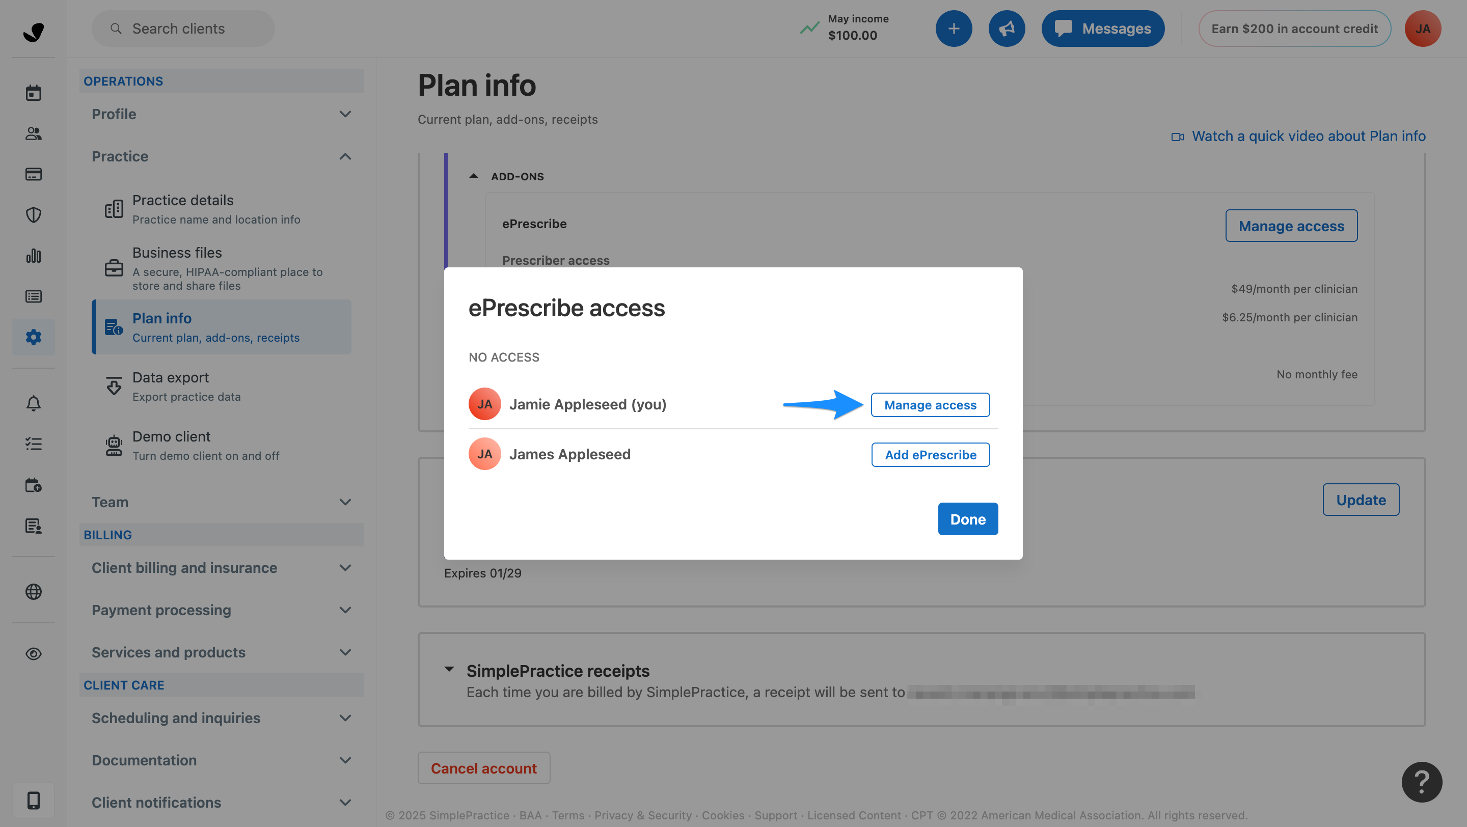The height and width of the screenshot is (827, 1467).
Task: Open Data export menu item
Action: coord(221,387)
